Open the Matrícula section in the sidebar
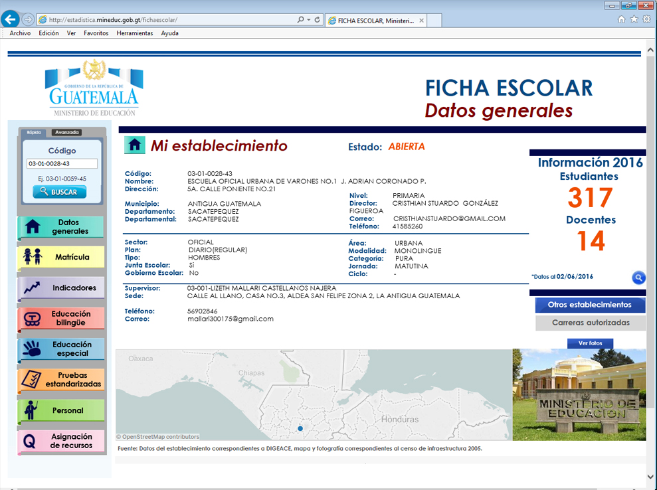Screen dimensions: 657x490 coord(61,257)
